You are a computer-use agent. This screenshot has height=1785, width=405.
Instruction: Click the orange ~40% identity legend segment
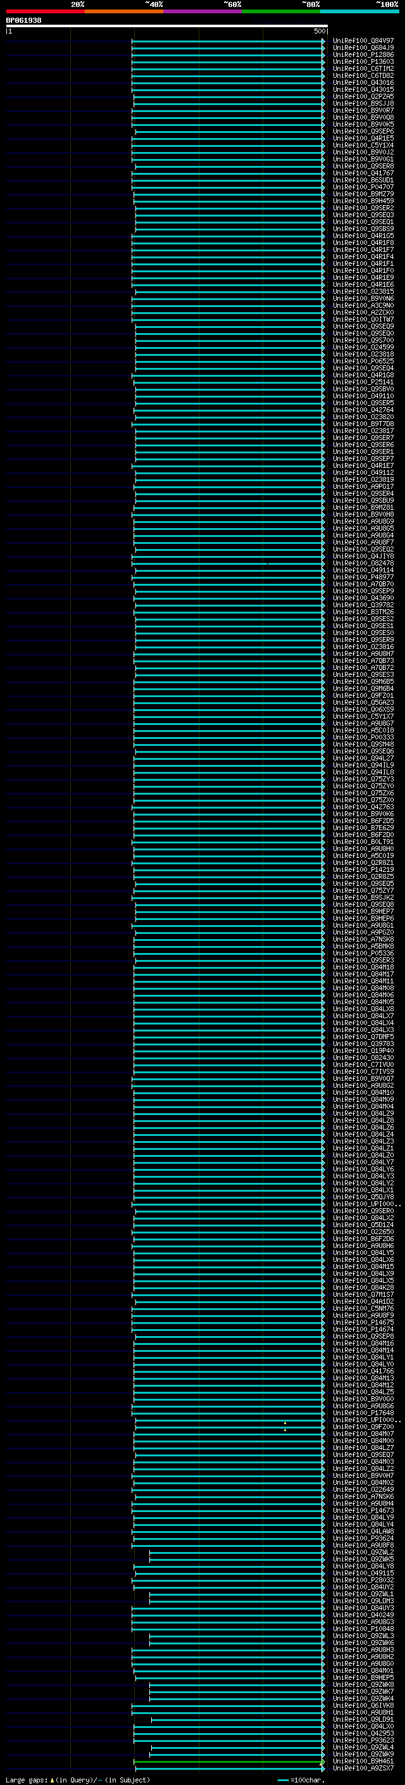coord(124,11)
